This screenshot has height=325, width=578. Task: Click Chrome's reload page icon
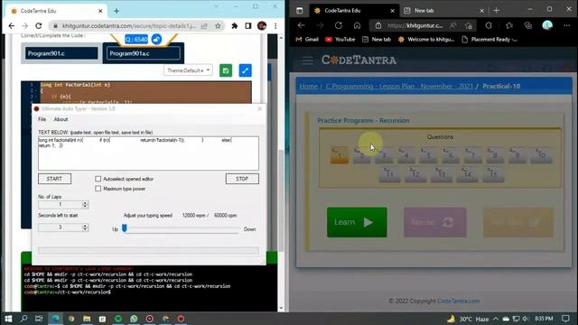[x=38, y=26]
